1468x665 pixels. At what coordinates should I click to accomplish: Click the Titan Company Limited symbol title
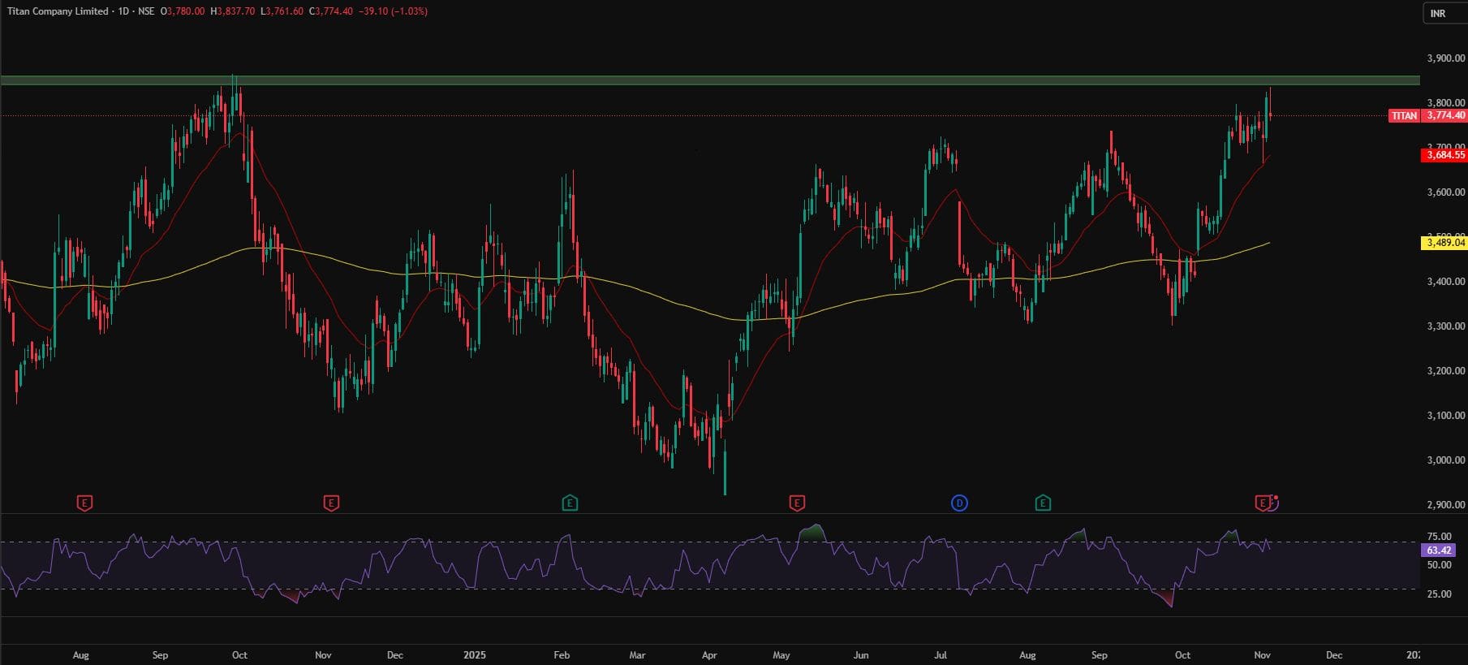[x=58, y=11]
